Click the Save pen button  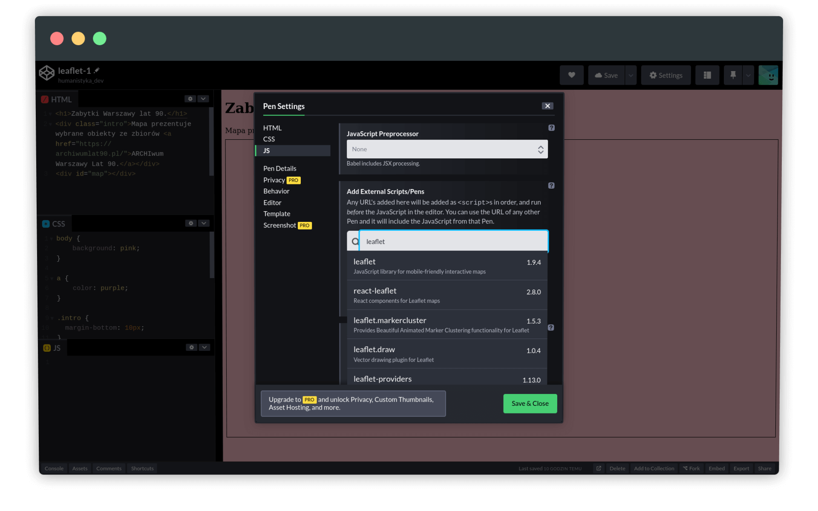[606, 75]
